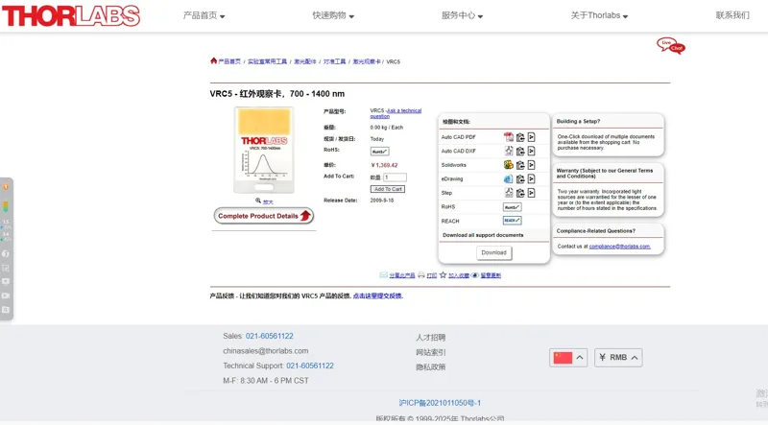Click 加入收藏 link

tap(459, 275)
